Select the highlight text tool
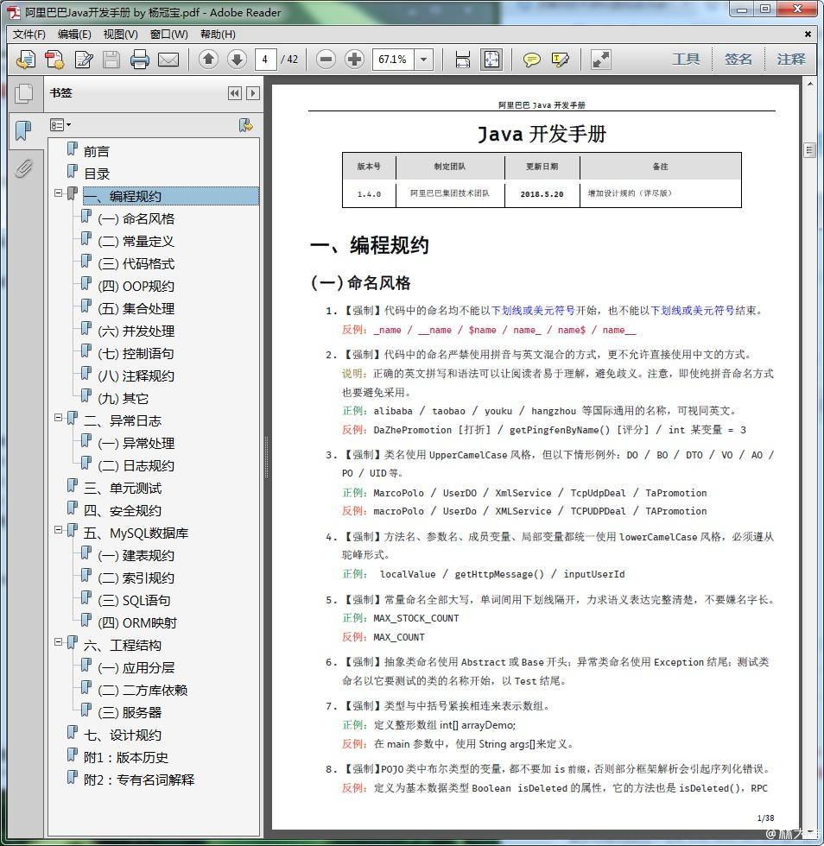Image resolution: width=824 pixels, height=846 pixels. click(560, 60)
